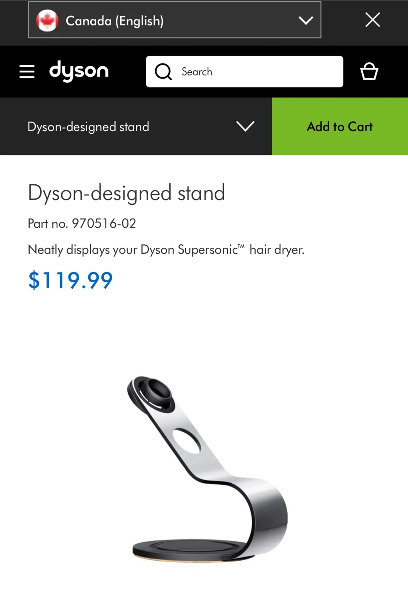Click the Dyson-designed stand product heading

126,193
